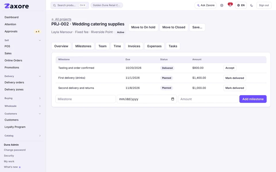The height and width of the screenshot is (172, 276).
Task: Collapse the Customers section chevron
Action: coord(40,114)
